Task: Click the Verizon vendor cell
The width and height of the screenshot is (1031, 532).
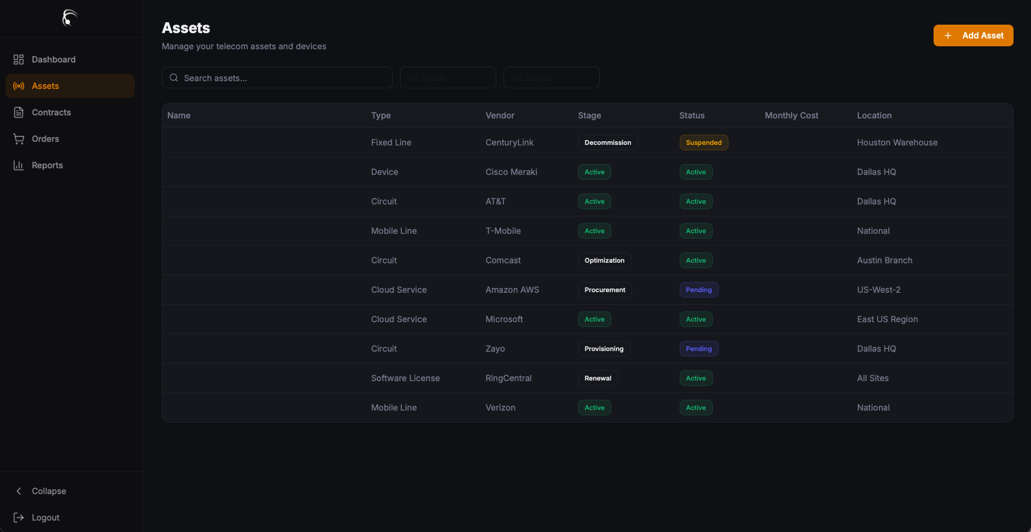Action: [500, 408]
